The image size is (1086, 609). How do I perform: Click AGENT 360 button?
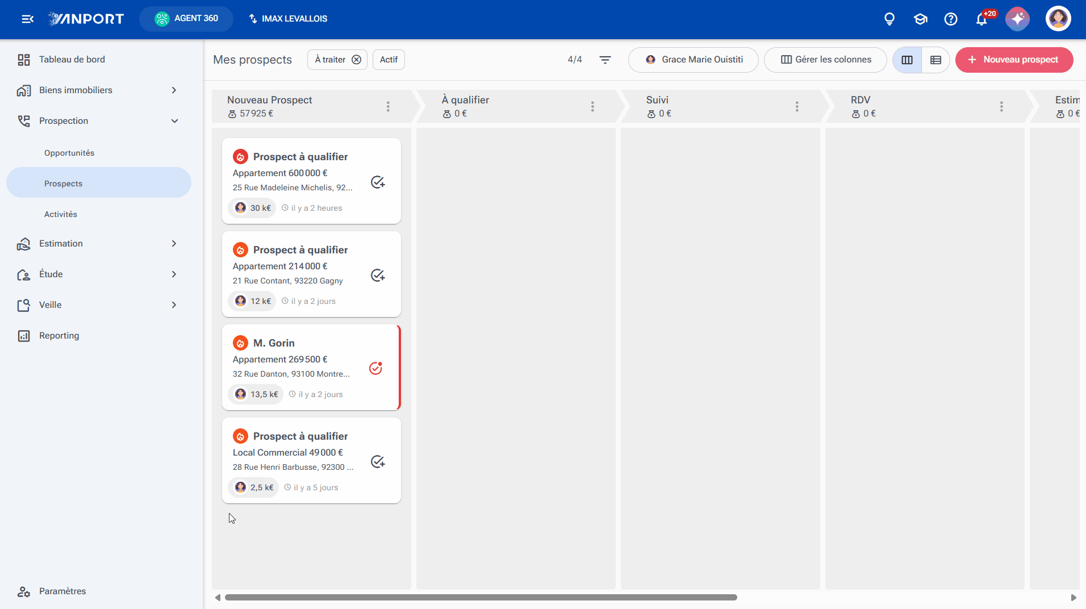pyautogui.click(x=186, y=19)
